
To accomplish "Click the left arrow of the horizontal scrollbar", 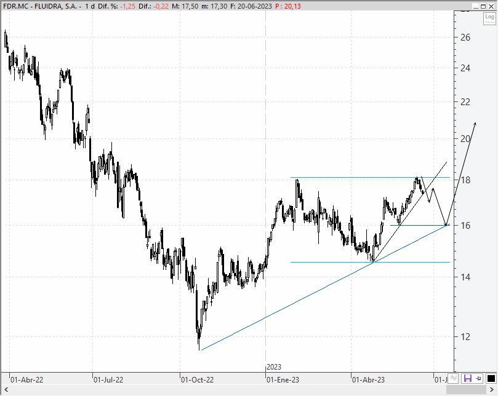I will pos(6,390).
